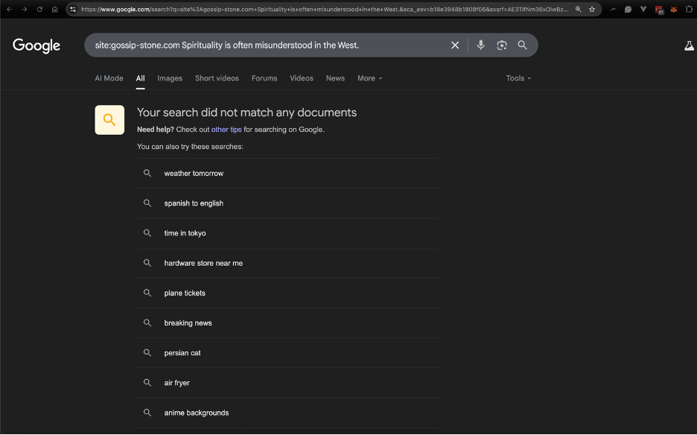
Task: Open the browser home page icon
Action: [54, 10]
